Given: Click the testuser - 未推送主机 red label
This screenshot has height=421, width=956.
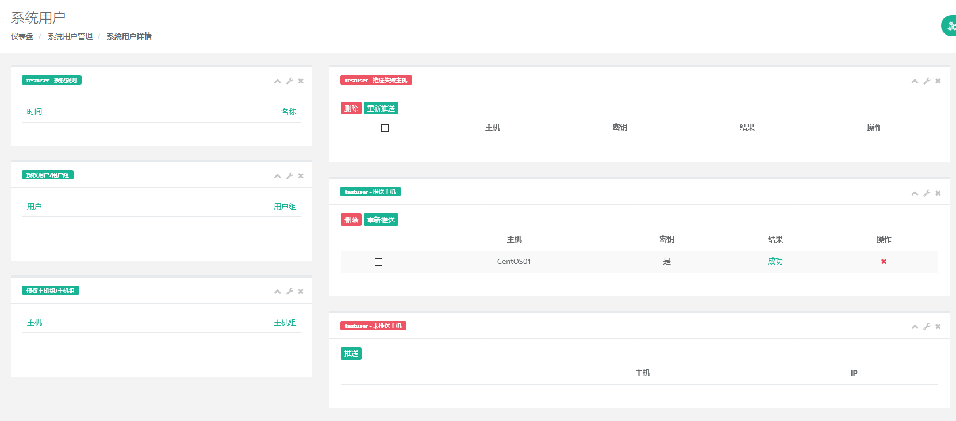Looking at the screenshot, I should (x=373, y=326).
